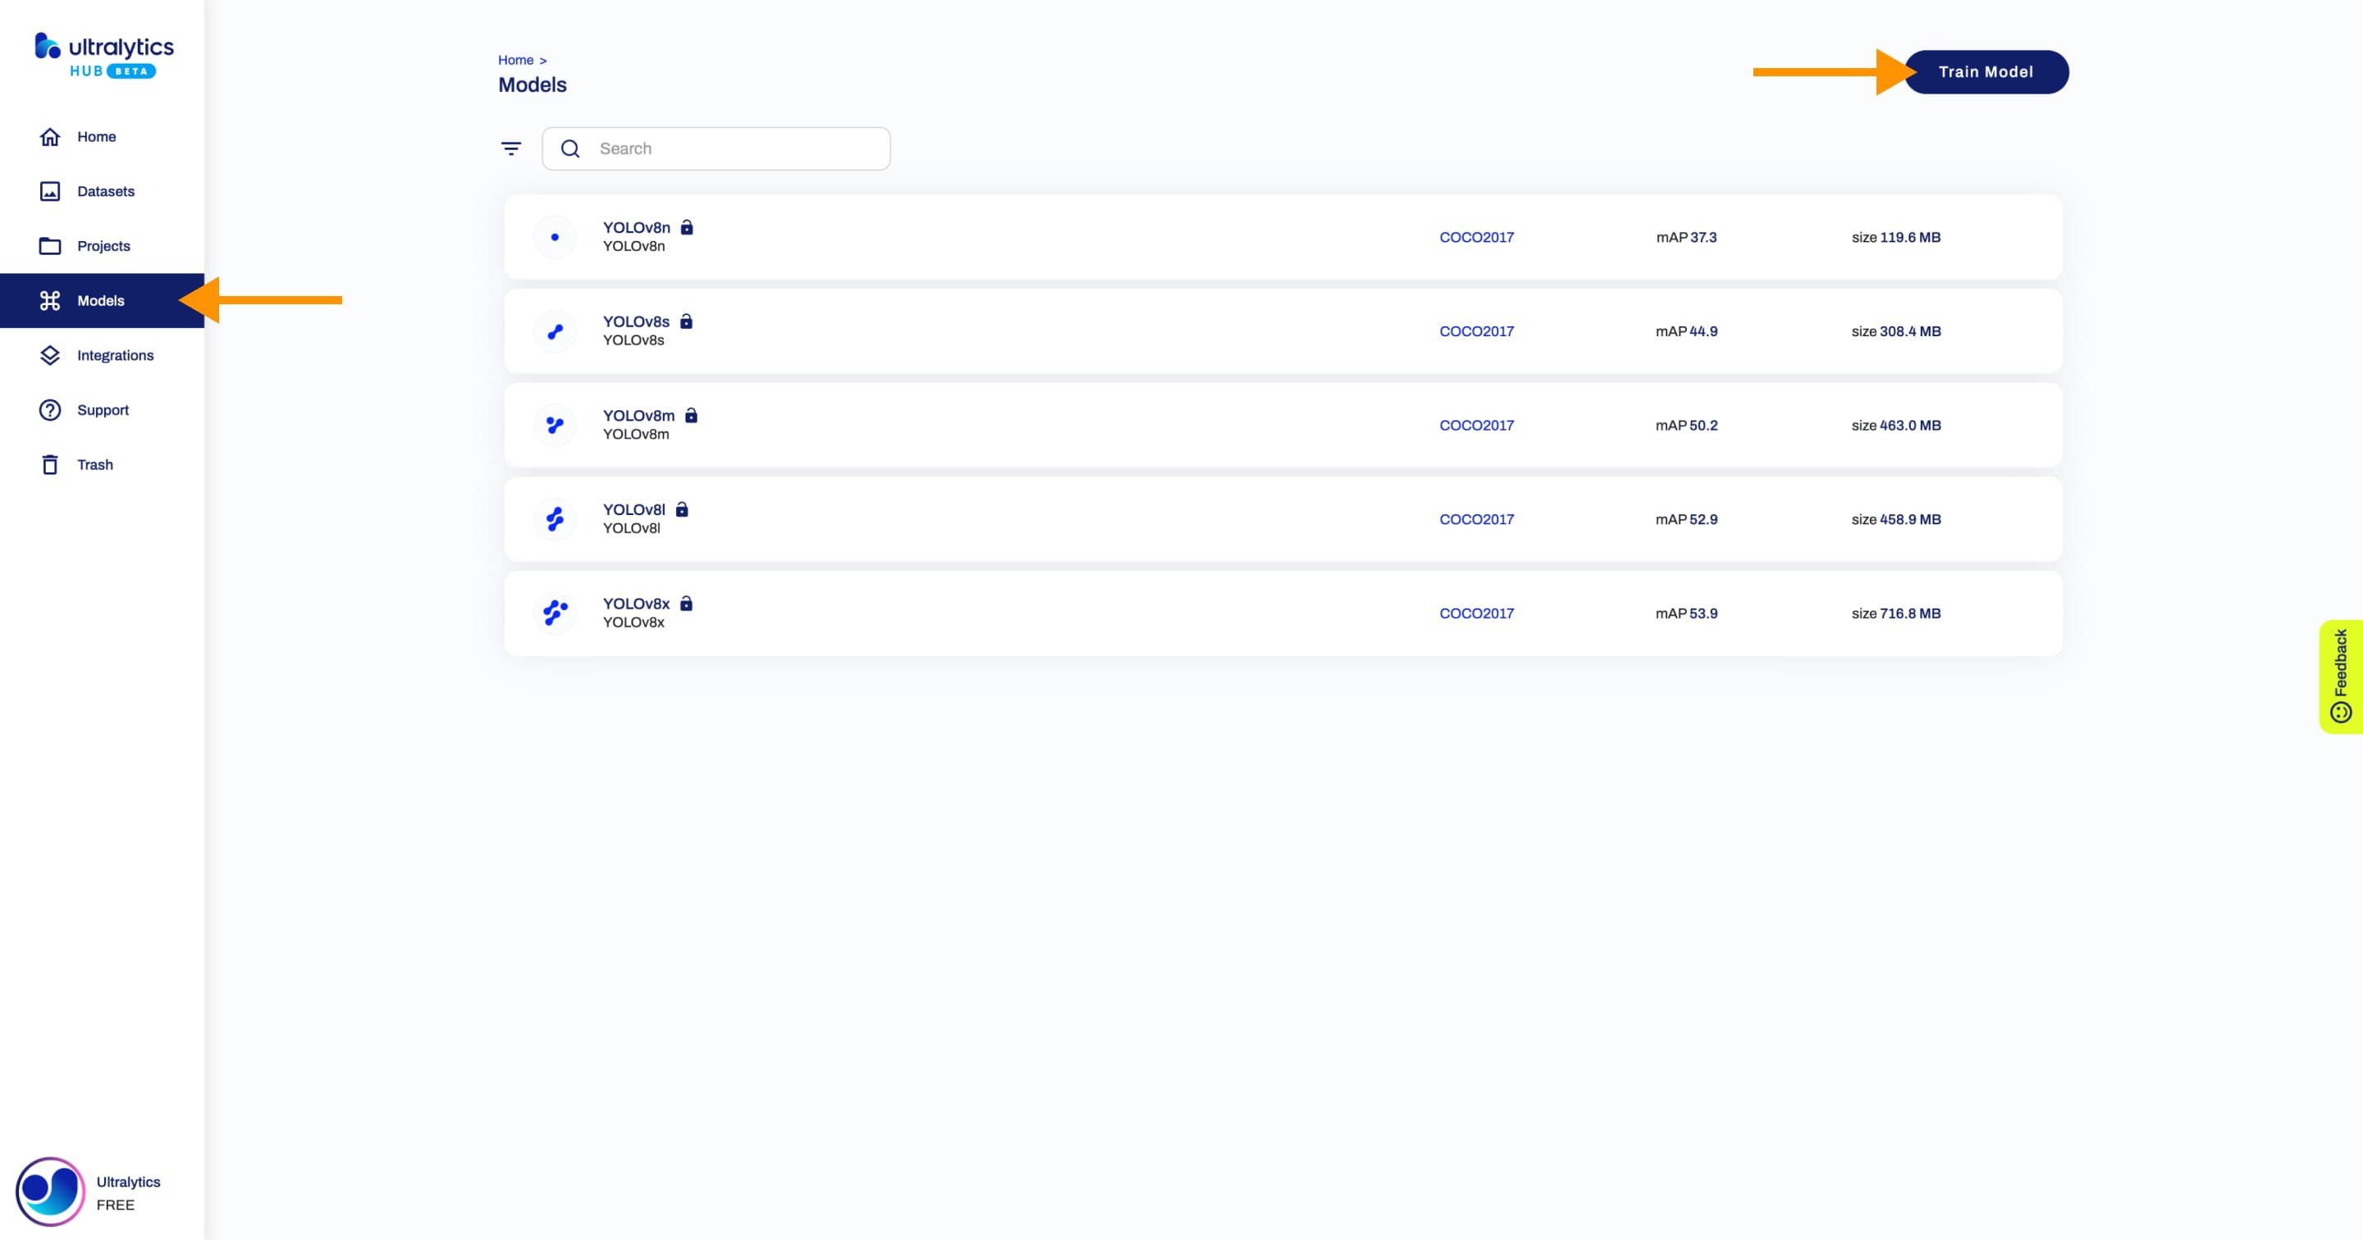Screen dimensions: 2363x1240
Task: Open the COCO2017 dataset link for YOLOv8n
Action: click(x=1475, y=236)
